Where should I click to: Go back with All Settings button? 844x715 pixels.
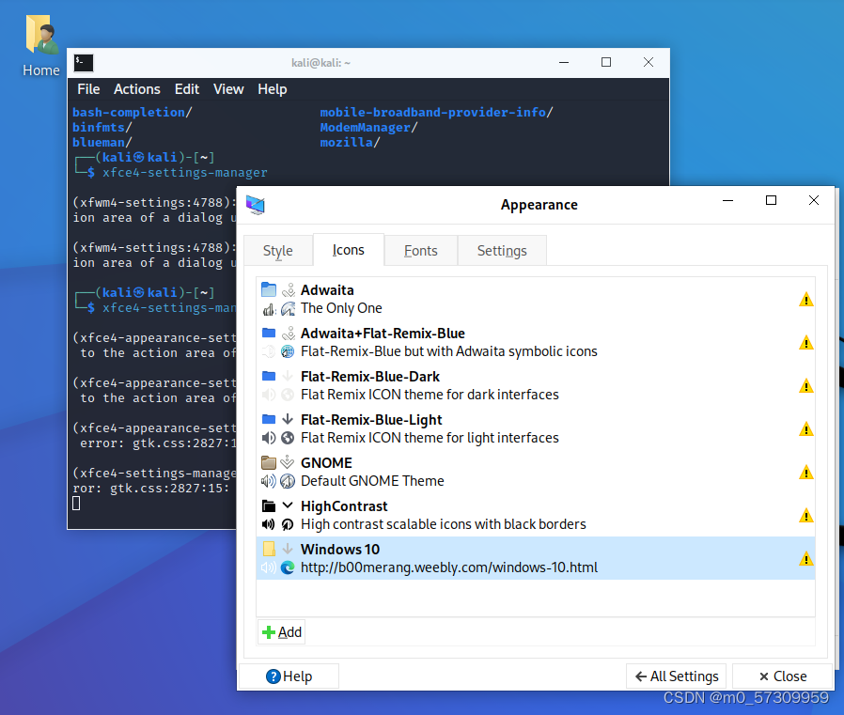677,676
